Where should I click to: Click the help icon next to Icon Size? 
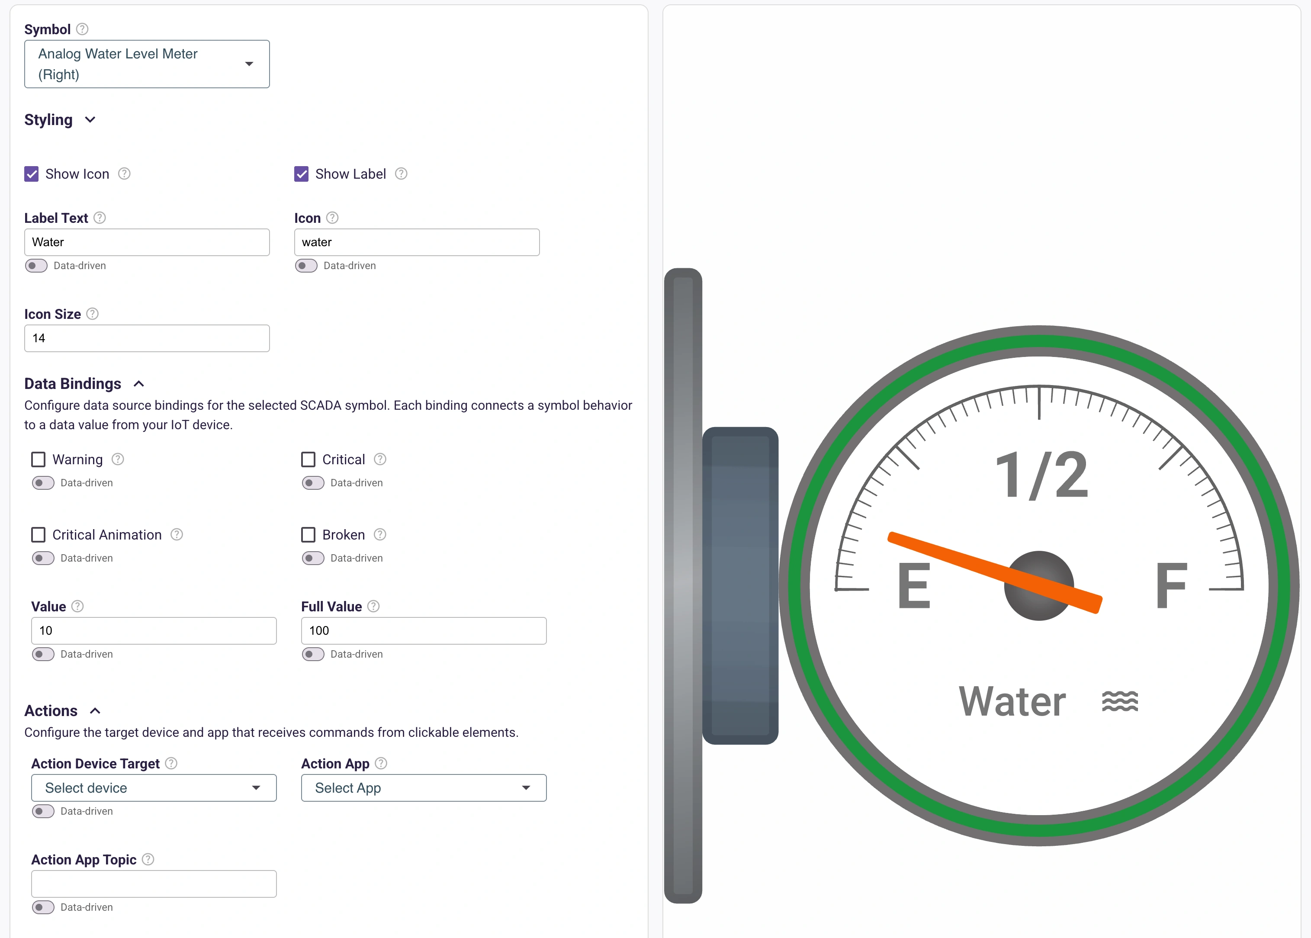[93, 314]
